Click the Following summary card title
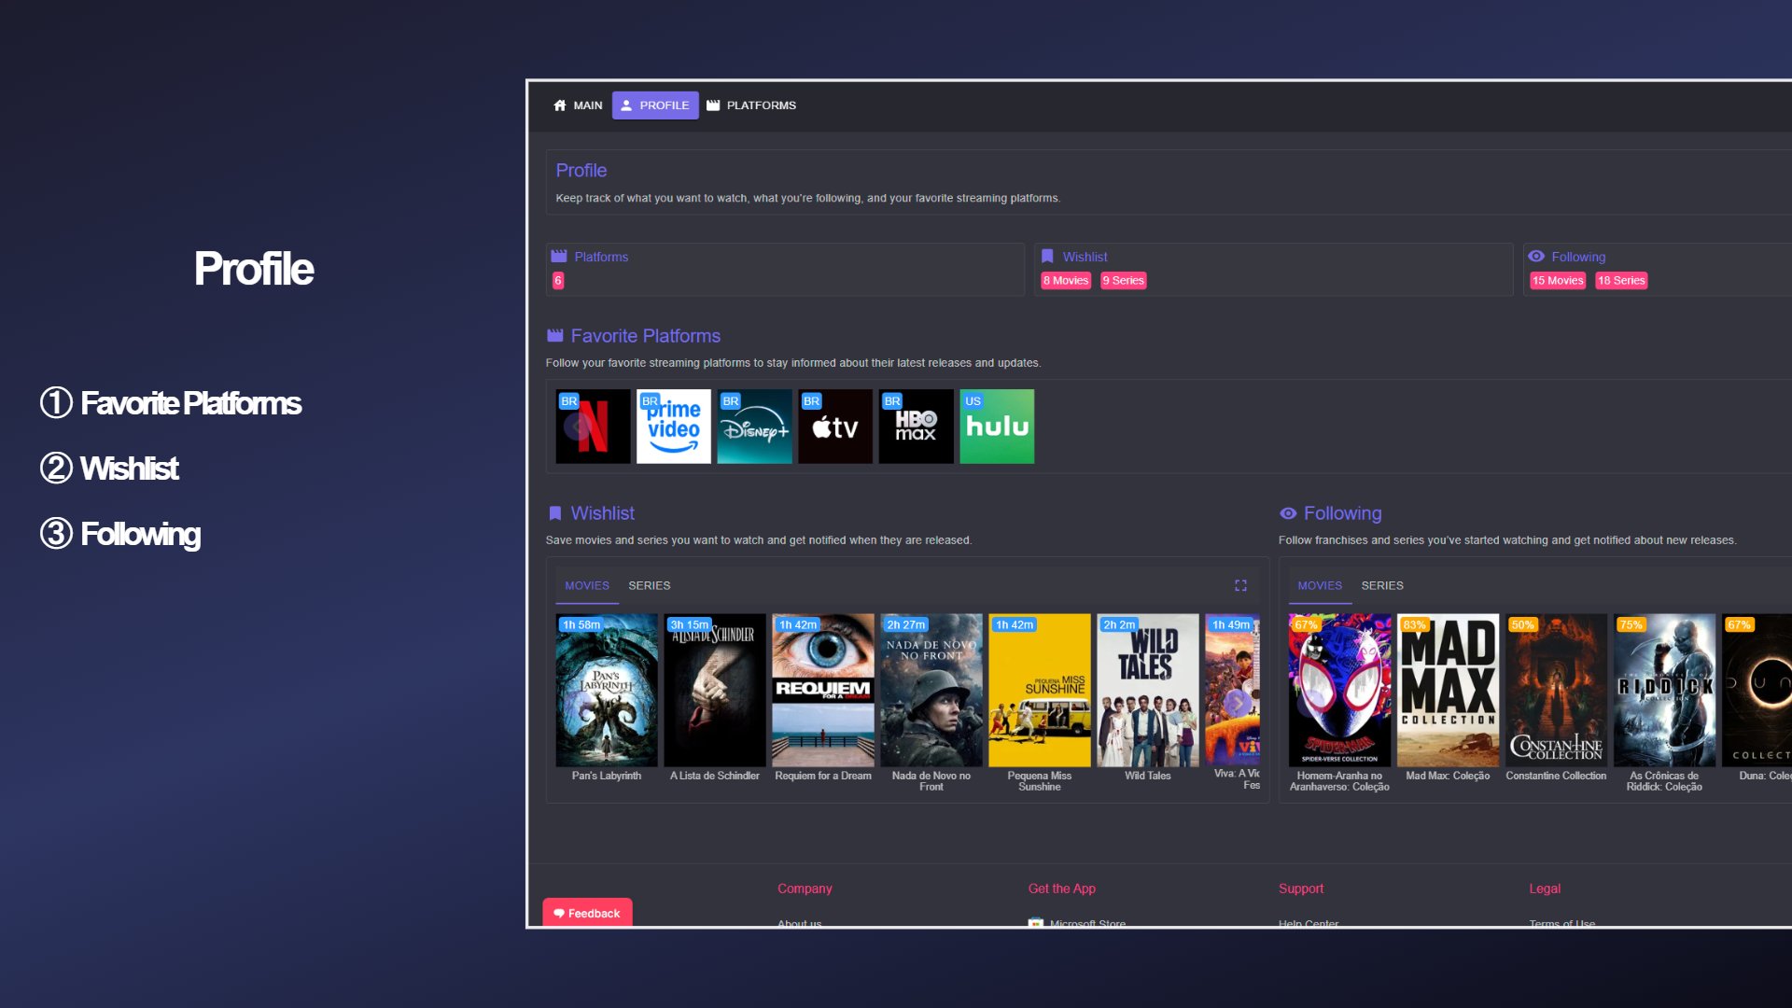This screenshot has height=1008, width=1792. click(1578, 257)
